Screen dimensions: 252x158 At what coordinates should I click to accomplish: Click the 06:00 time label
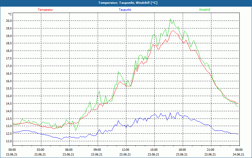click(69, 150)
